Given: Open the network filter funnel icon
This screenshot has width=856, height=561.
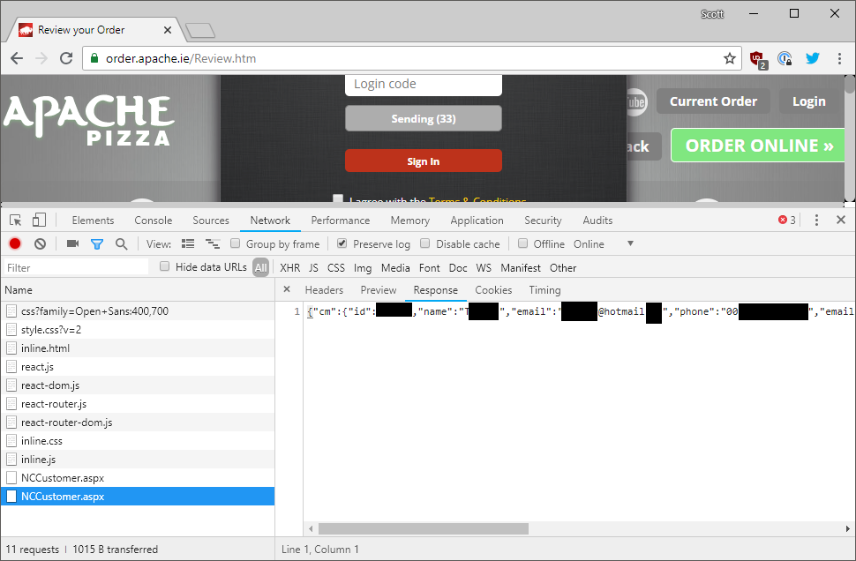Looking at the screenshot, I should (97, 243).
